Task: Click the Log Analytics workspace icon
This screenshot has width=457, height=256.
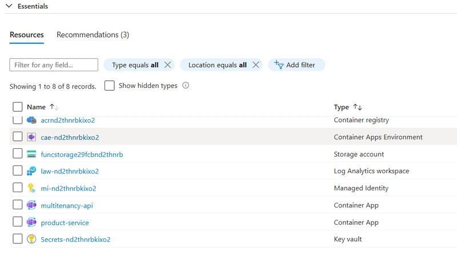Action: point(31,171)
